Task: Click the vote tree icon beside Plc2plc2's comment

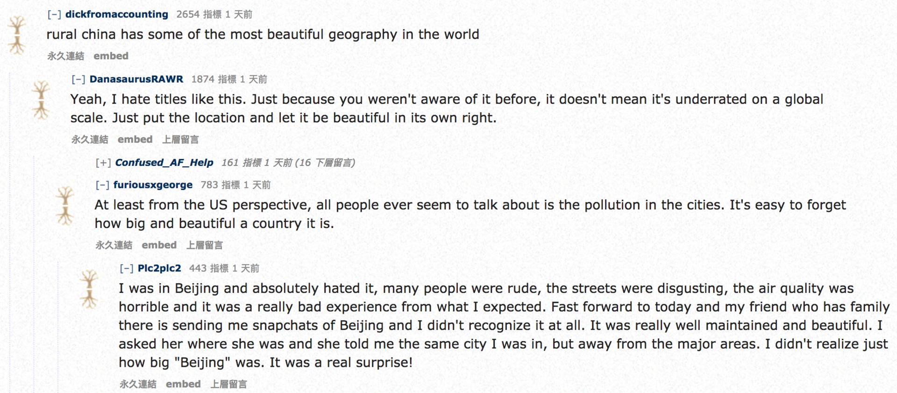Action: (x=89, y=288)
